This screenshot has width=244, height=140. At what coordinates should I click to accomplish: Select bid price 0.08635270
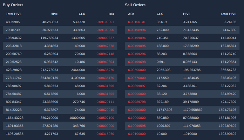105,70
